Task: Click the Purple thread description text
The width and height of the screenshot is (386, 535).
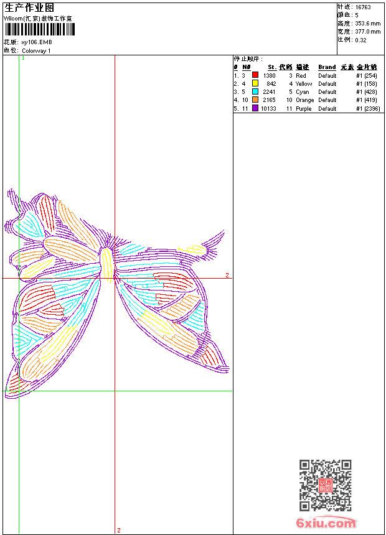Action: coord(304,108)
